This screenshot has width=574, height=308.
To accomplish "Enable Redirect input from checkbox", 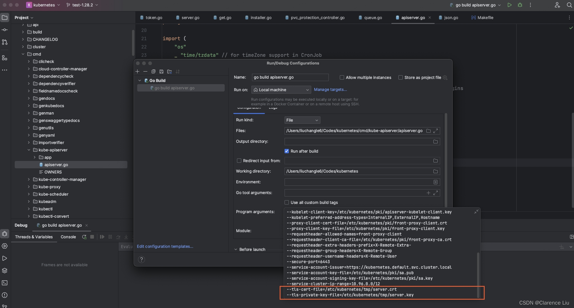I will (x=239, y=161).
